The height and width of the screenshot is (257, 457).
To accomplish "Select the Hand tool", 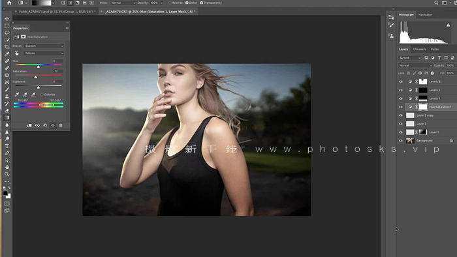I will (7, 167).
